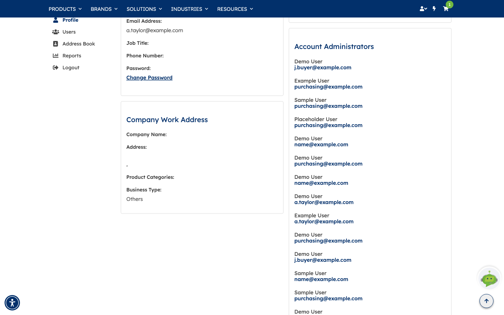
Task: Click the Logout exit icon in sidebar
Action: tap(56, 68)
